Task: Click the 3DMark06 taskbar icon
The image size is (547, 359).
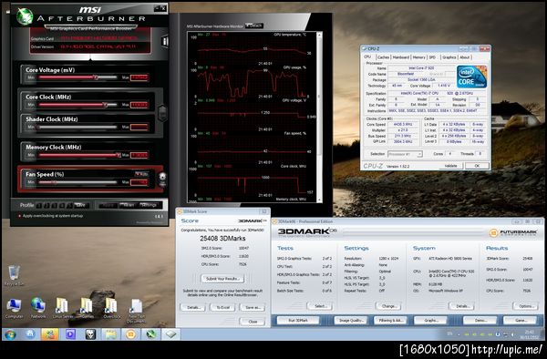Action: 130,334
